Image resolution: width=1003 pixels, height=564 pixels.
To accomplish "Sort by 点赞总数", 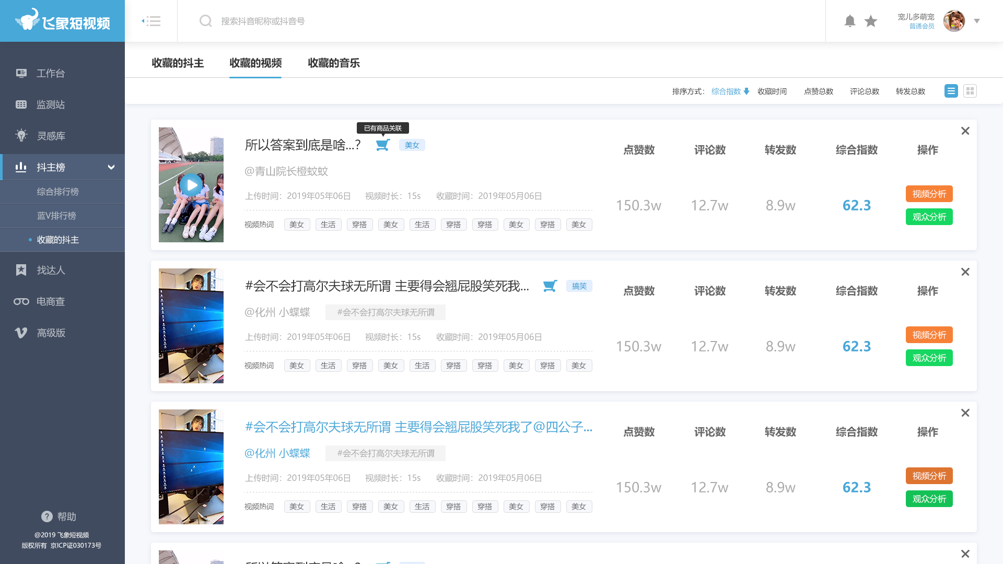I will pos(819,91).
